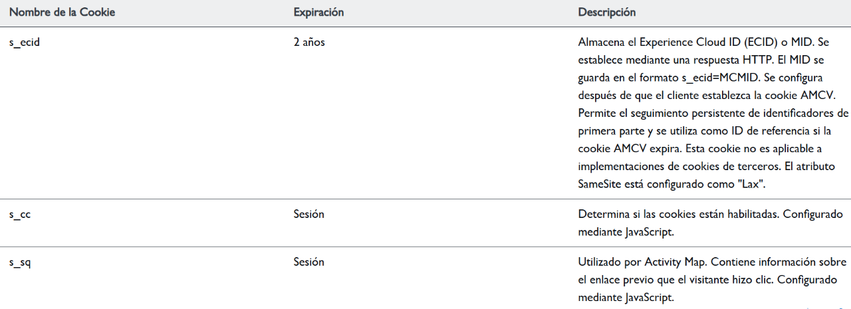This screenshot has width=851, height=309.
Task: Click the "Descripción" column header
Action: click(607, 13)
